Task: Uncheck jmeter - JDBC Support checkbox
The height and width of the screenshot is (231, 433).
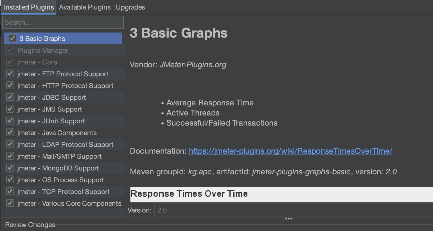Action: tap(10, 97)
